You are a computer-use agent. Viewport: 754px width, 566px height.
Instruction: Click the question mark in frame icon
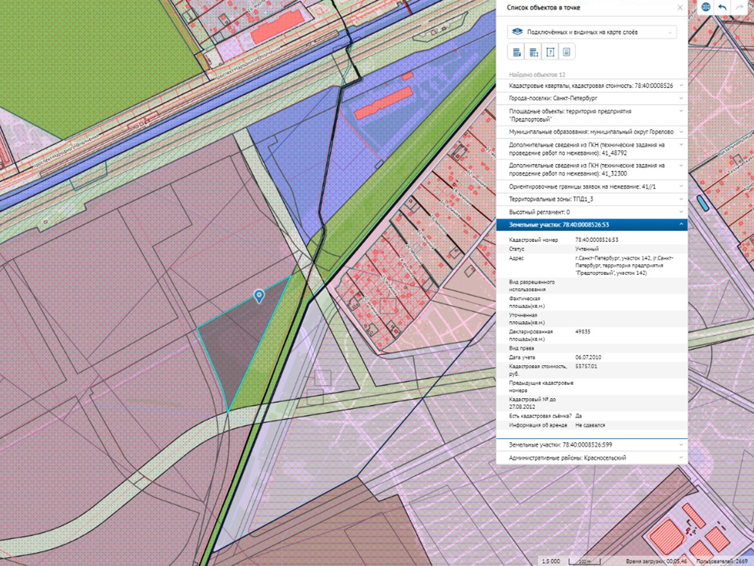pos(550,52)
